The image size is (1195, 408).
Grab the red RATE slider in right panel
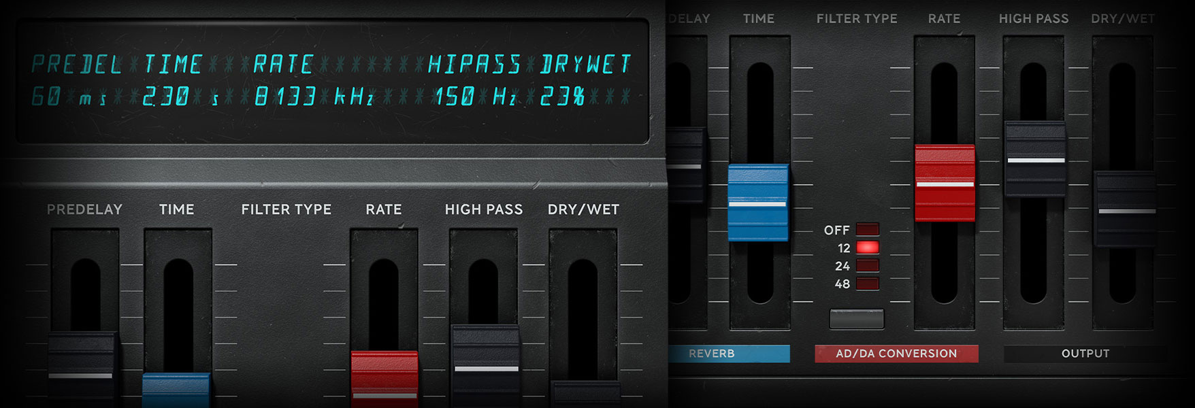pyautogui.click(x=945, y=183)
